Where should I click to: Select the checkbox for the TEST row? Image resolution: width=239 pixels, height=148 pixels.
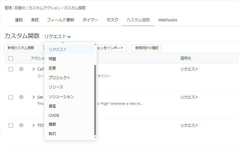(11, 125)
